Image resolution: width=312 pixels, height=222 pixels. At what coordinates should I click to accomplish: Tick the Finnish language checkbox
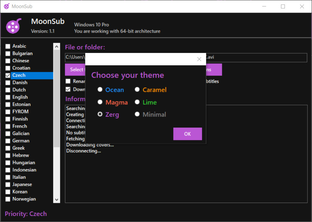pyautogui.click(x=8, y=119)
